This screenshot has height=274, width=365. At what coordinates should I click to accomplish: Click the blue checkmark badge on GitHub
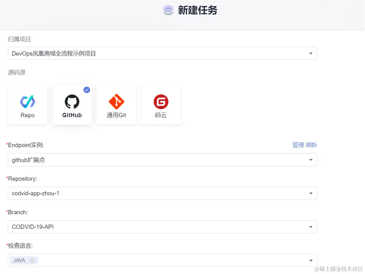(87, 90)
